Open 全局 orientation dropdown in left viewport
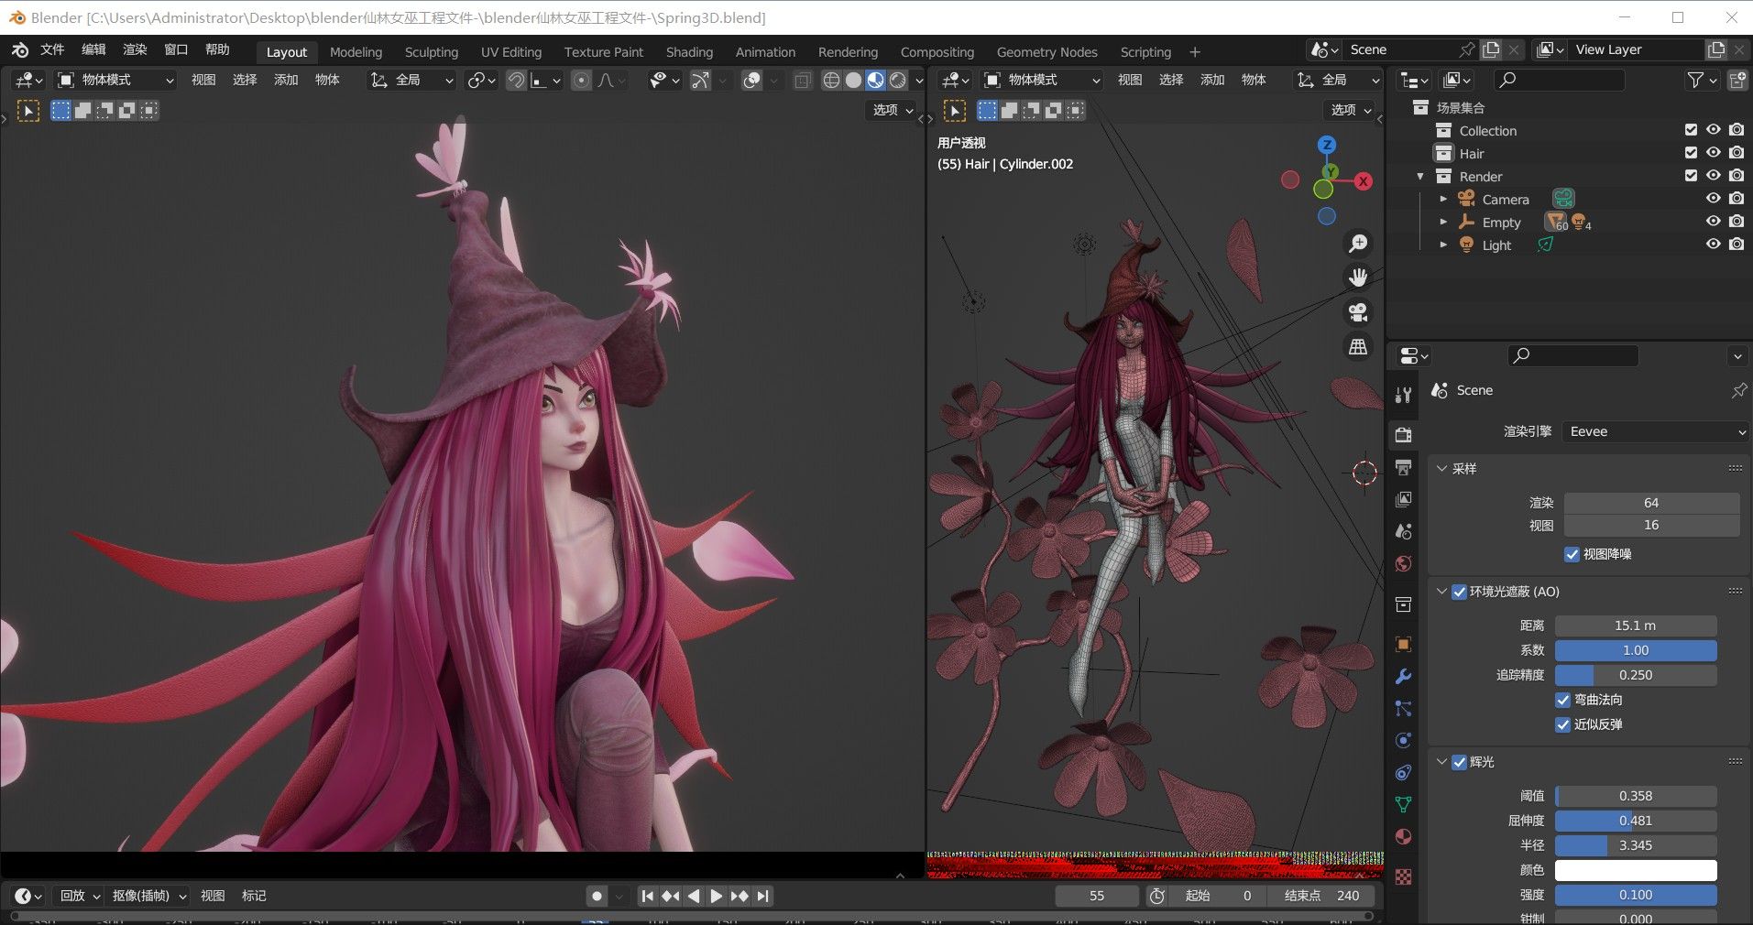This screenshot has height=925, width=1753. pyautogui.click(x=411, y=81)
